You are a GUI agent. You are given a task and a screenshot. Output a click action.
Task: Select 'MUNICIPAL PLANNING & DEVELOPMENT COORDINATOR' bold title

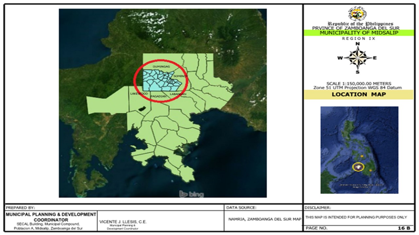(51, 217)
